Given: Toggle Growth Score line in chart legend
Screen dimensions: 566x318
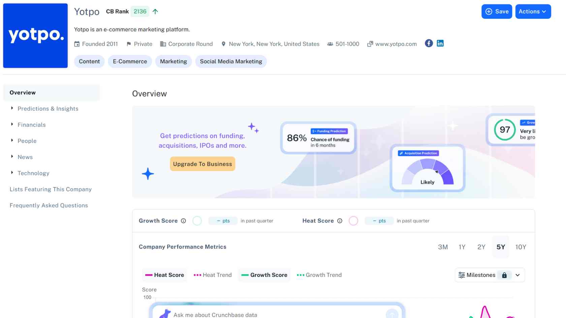Looking at the screenshot, I should tap(264, 275).
